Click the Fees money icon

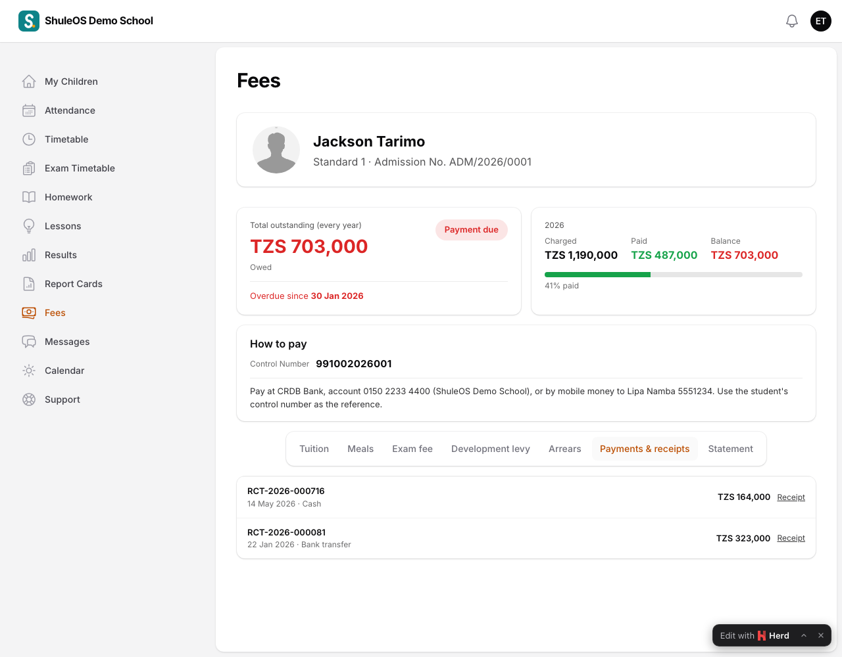(29, 313)
